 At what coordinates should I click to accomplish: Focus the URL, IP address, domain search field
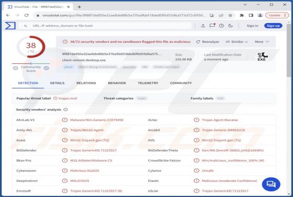pyautogui.click(x=107, y=26)
